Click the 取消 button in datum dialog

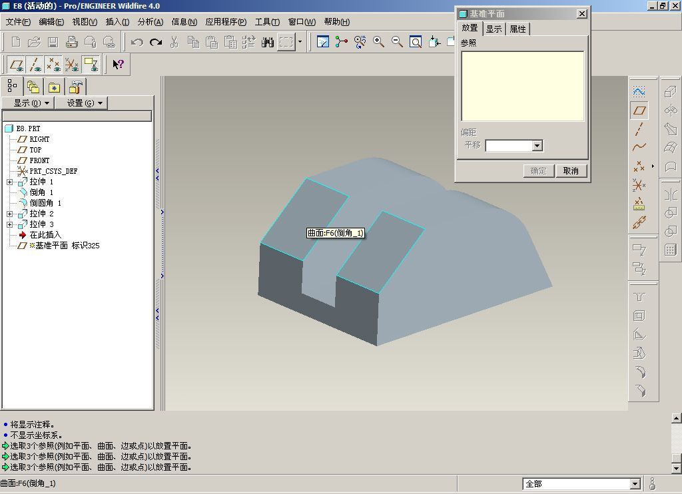(571, 171)
